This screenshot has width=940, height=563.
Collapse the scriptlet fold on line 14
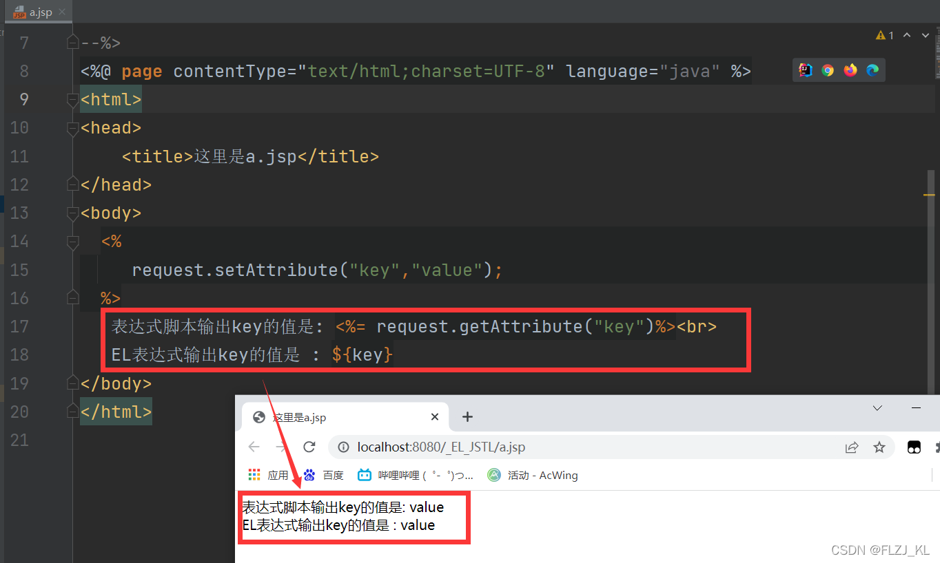[x=72, y=242]
